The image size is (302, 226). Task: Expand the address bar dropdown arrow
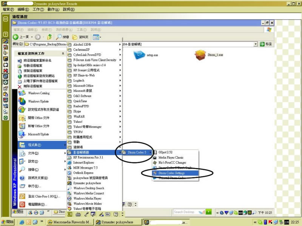256,44
